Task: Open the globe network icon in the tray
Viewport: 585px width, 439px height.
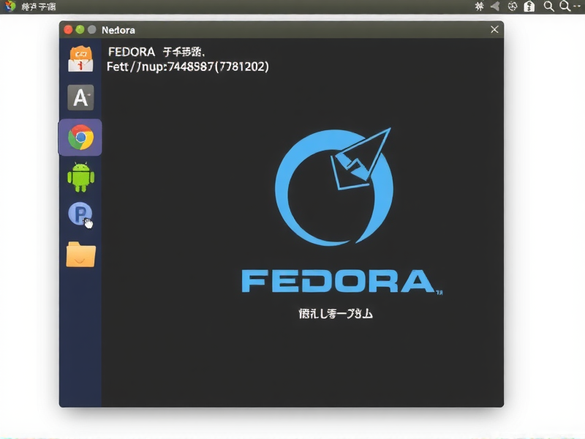Action: pyautogui.click(x=512, y=6)
